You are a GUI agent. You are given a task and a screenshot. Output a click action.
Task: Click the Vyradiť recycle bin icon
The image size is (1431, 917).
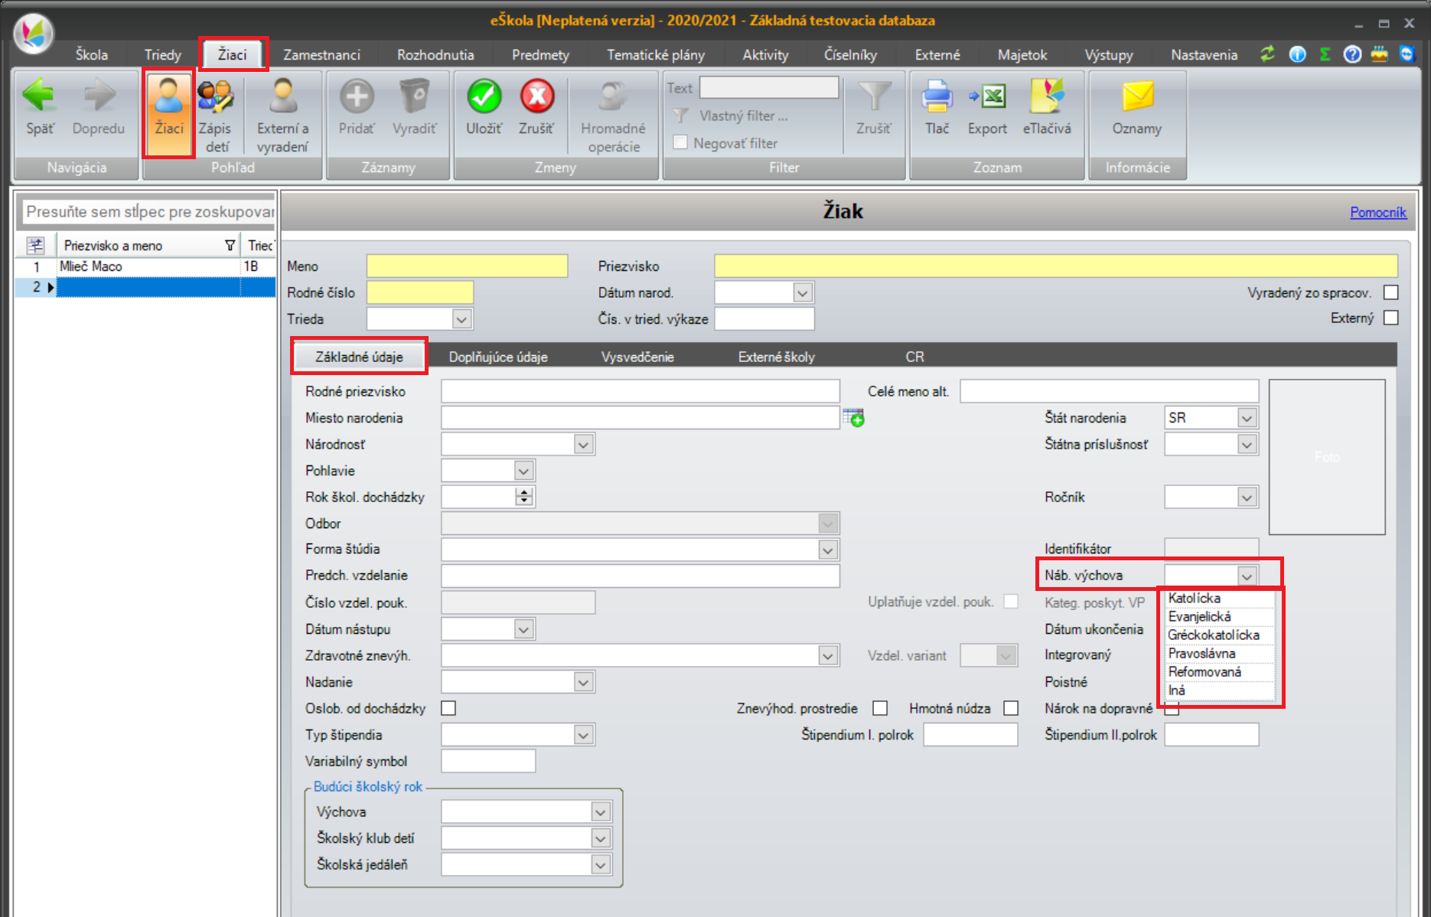414,96
